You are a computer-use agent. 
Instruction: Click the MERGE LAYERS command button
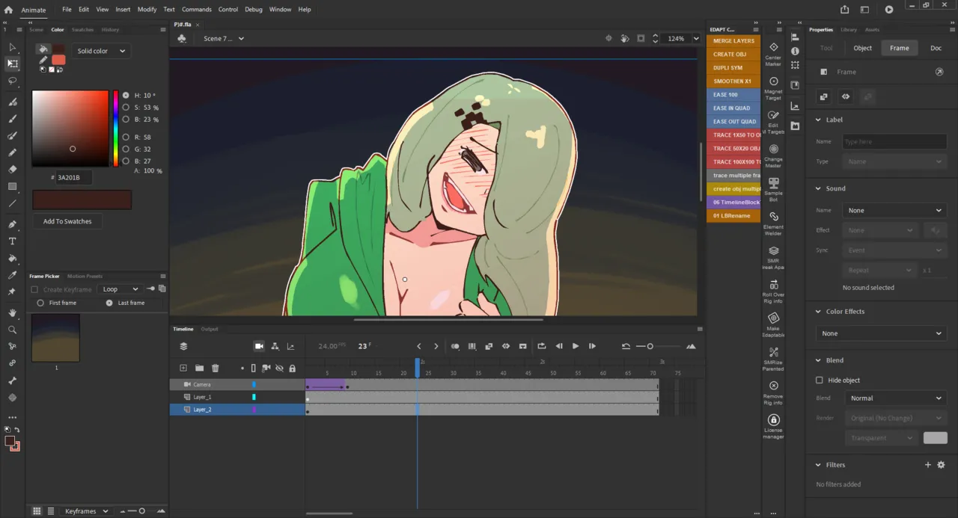[x=733, y=41]
